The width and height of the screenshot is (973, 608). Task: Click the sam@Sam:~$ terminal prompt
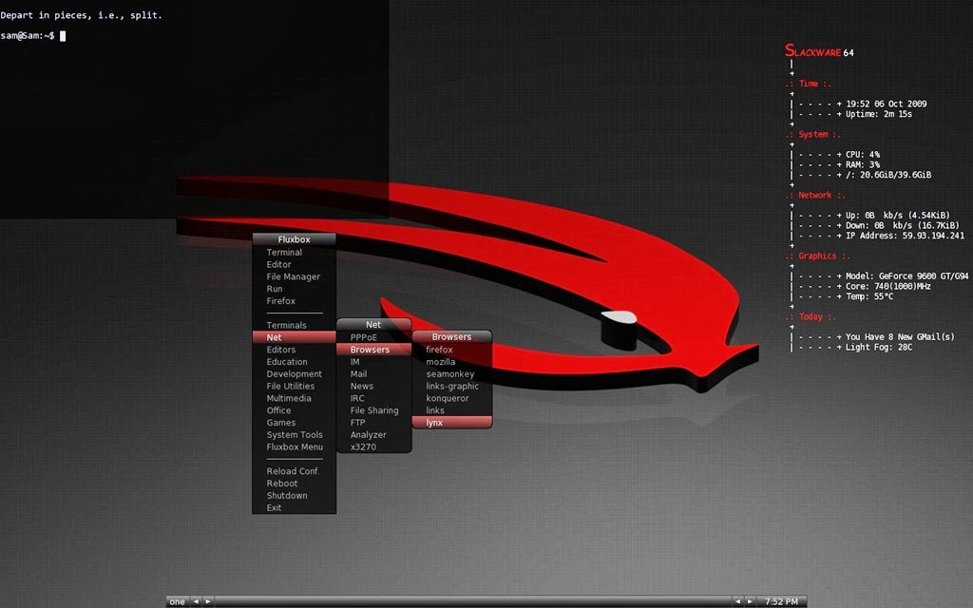28,36
